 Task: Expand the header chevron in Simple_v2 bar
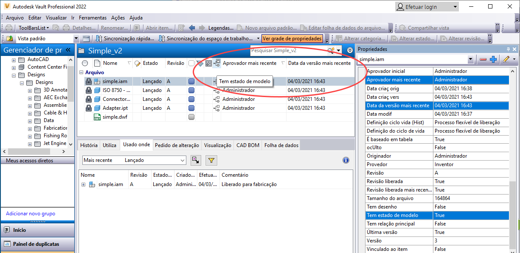click(x=350, y=50)
